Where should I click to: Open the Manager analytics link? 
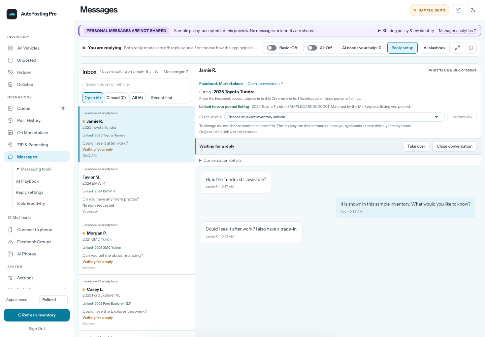tap(458, 31)
